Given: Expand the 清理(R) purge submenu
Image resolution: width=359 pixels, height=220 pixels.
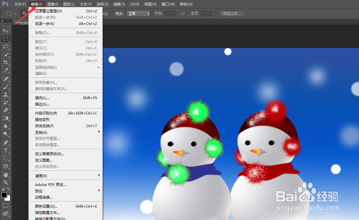Looking at the screenshot, I should [x=65, y=176].
